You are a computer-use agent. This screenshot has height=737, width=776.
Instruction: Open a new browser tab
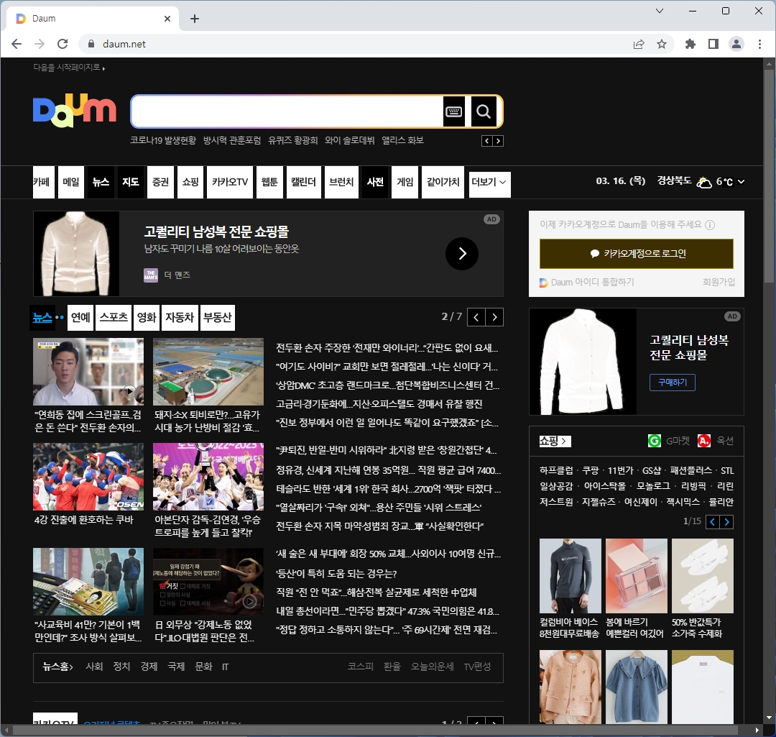195,19
